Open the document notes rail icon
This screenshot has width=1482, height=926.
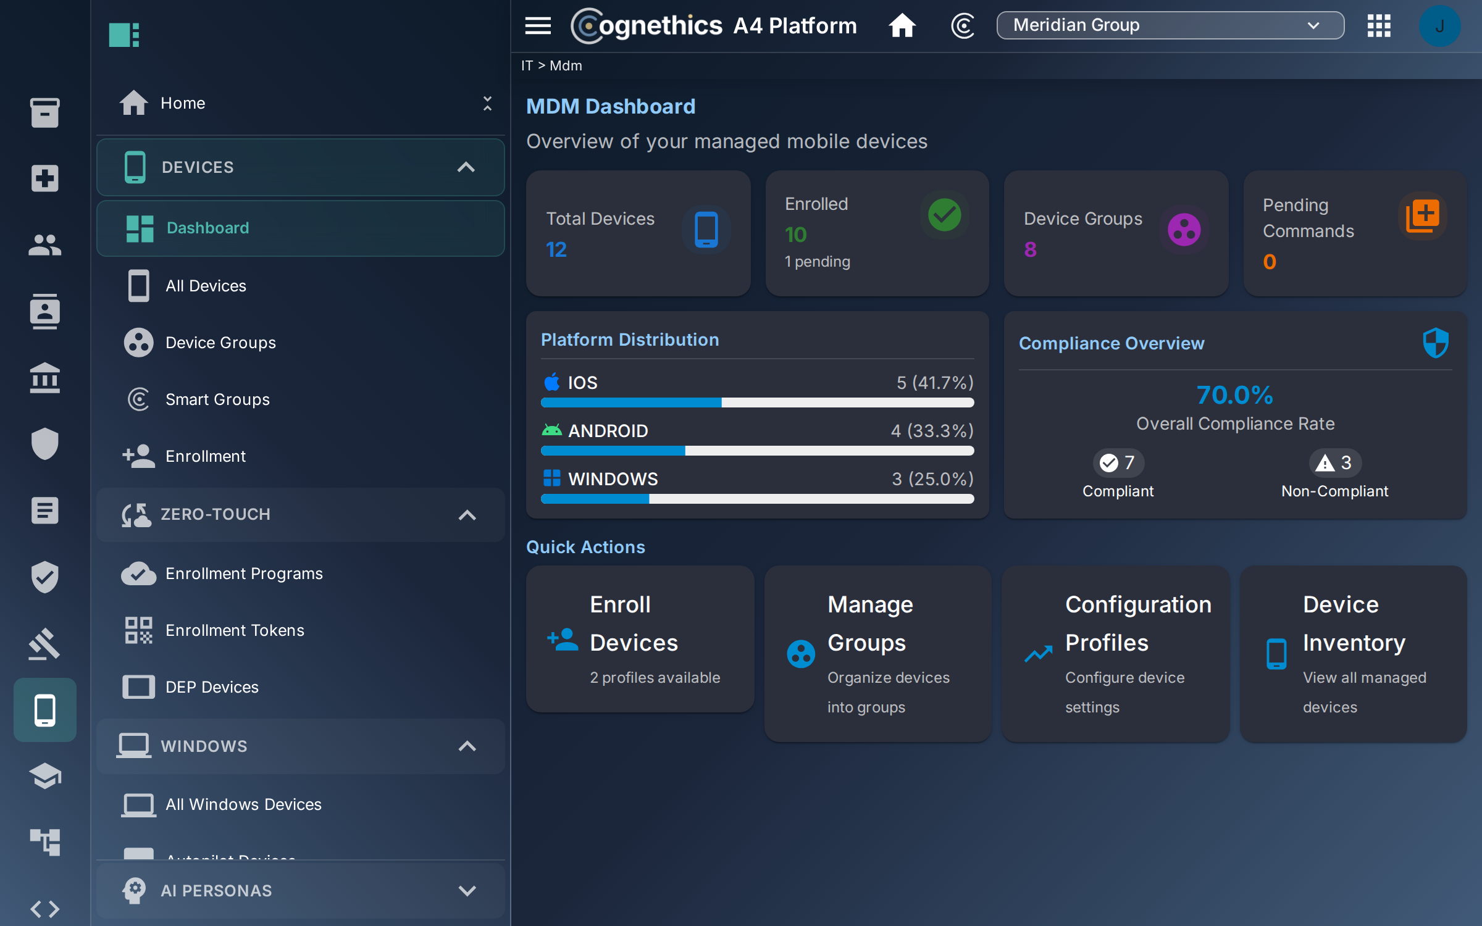[44, 511]
